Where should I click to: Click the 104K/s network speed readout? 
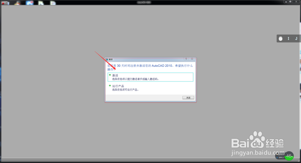pos(281,158)
